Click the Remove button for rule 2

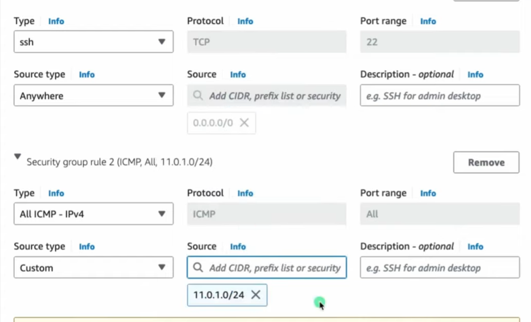click(485, 162)
